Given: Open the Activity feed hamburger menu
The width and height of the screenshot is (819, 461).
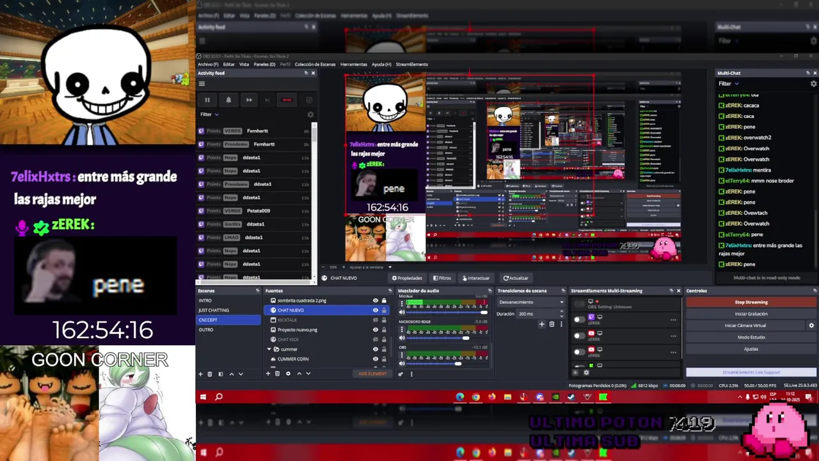Looking at the screenshot, I should tap(202, 84).
